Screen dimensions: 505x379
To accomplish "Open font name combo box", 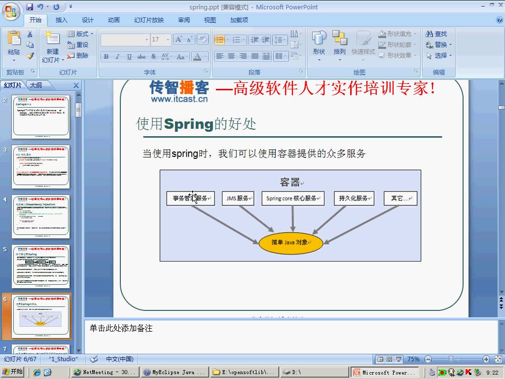I will 125,39.
